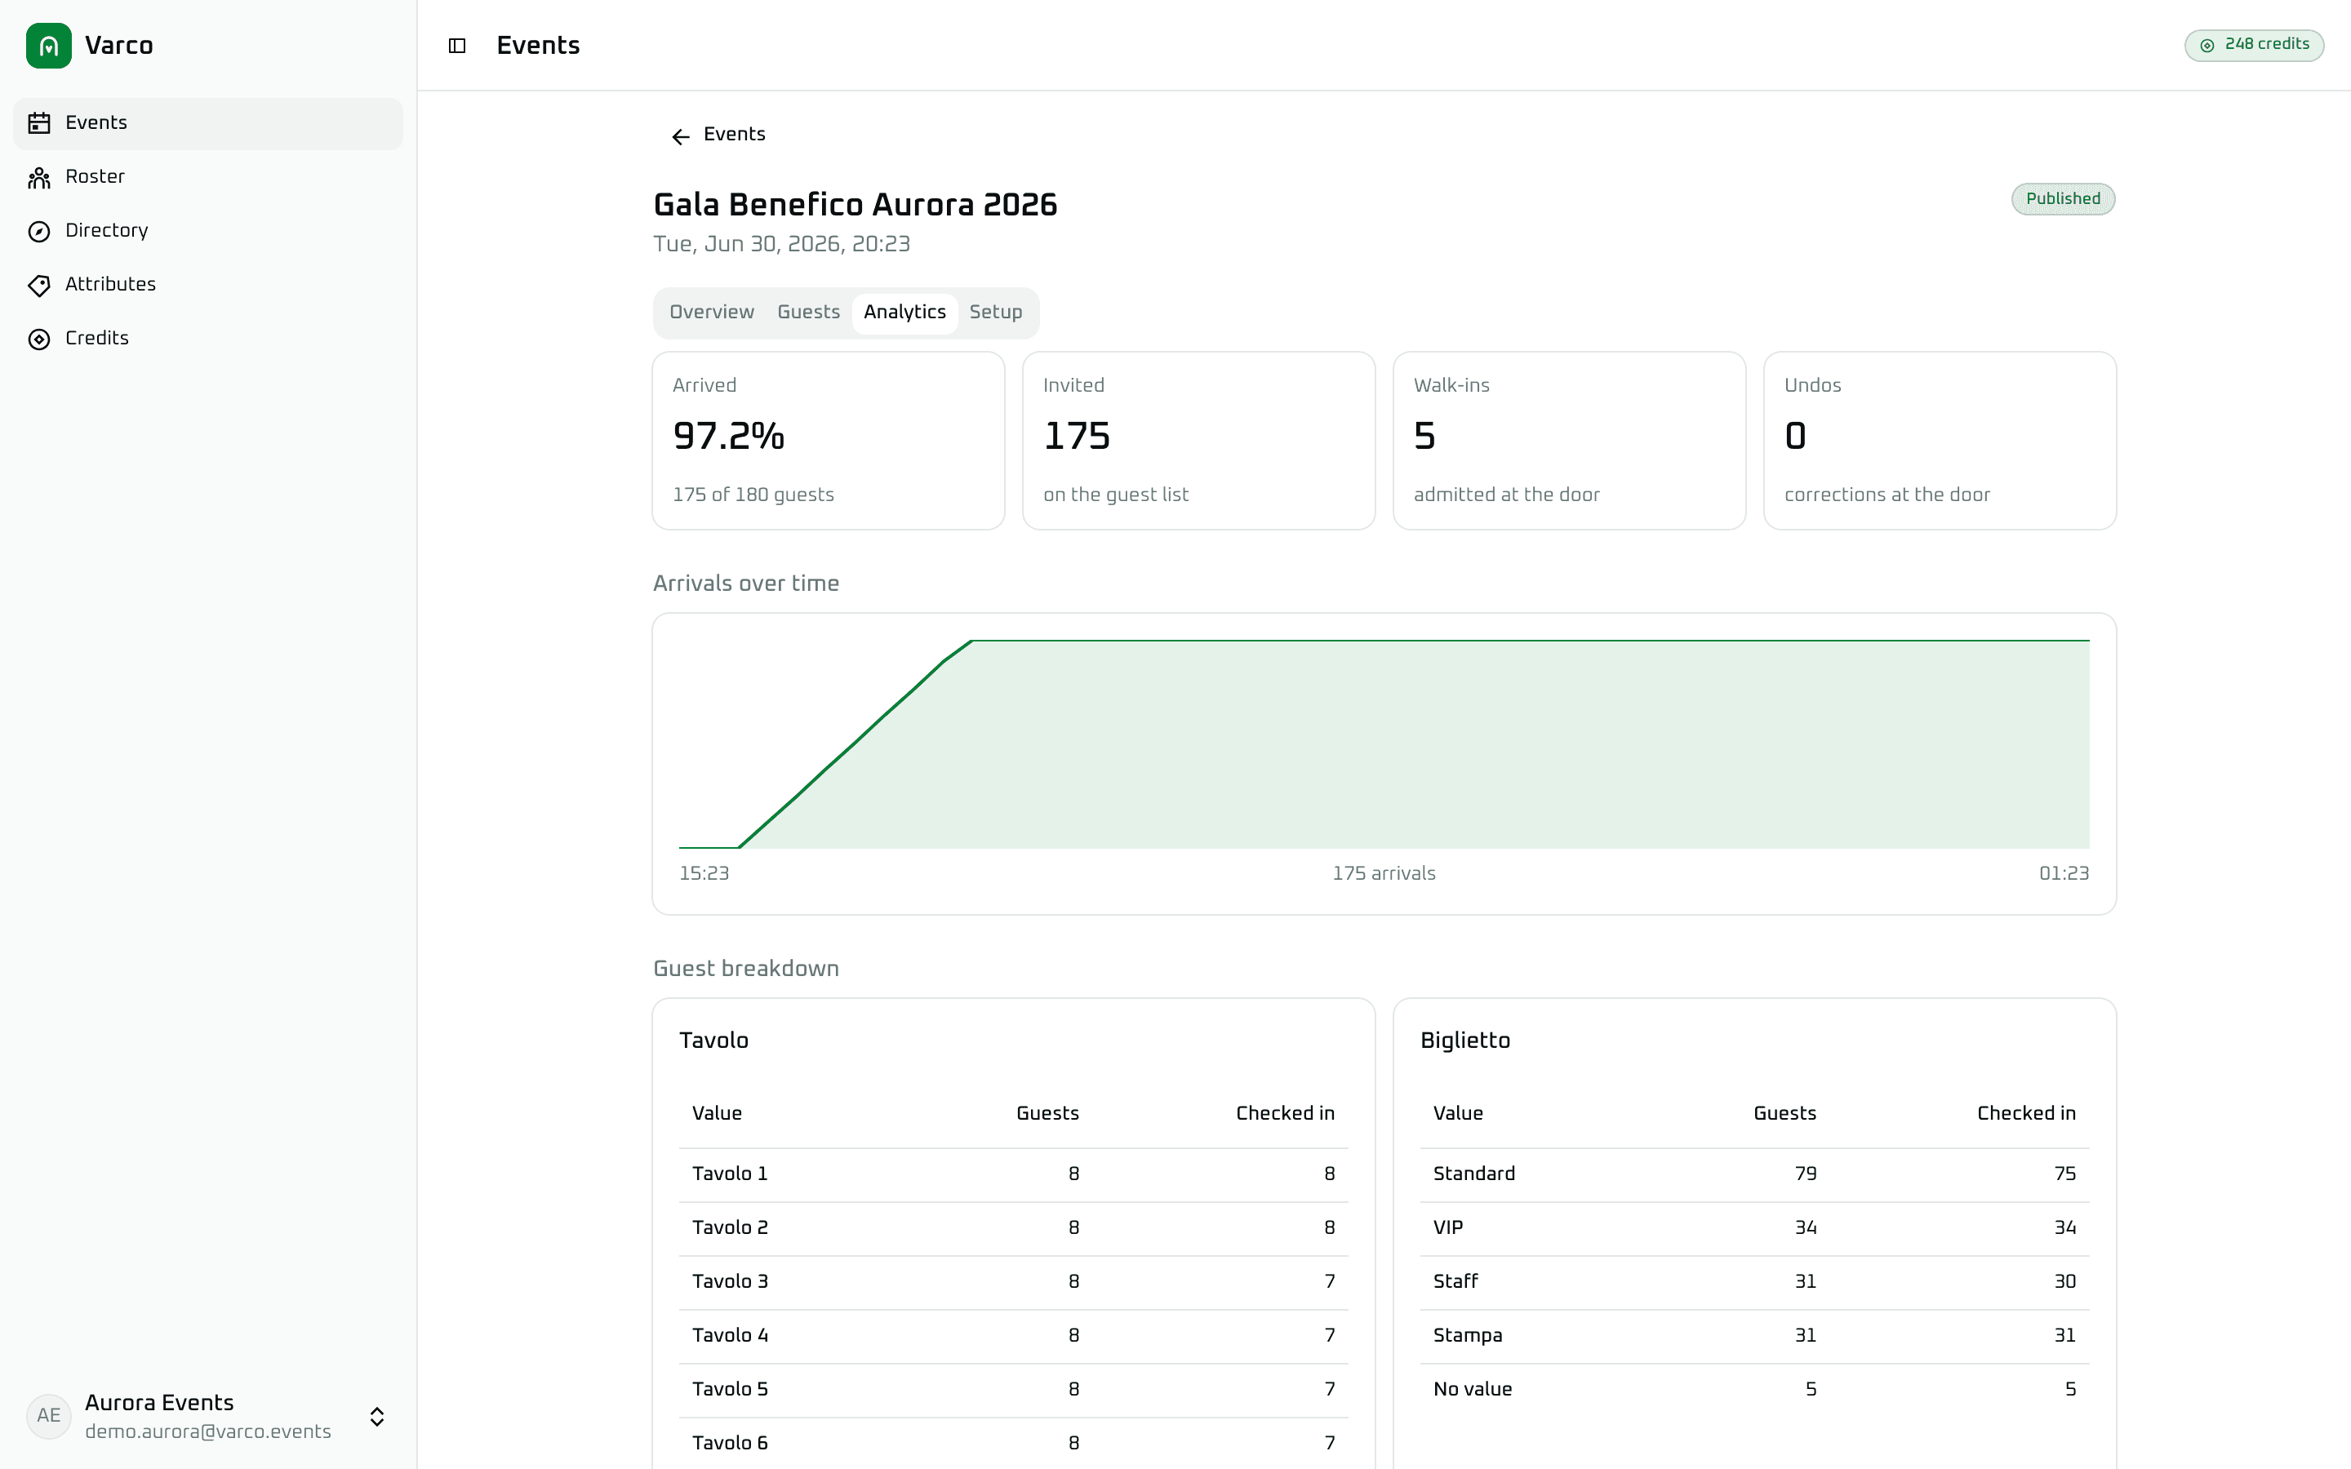
Task: Click the Tavolo table heading
Action: (713, 1041)
